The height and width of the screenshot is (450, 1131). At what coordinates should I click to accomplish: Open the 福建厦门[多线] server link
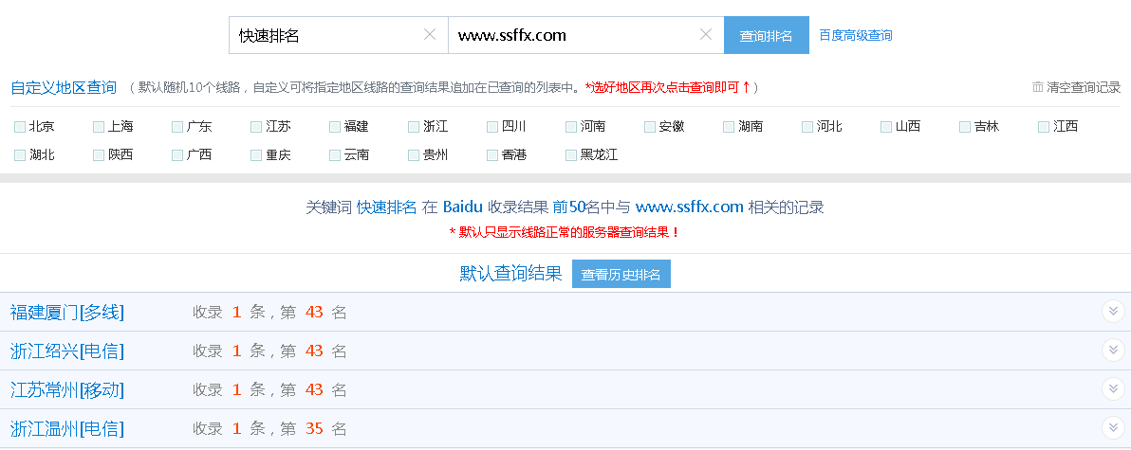[x=67, y=312]
